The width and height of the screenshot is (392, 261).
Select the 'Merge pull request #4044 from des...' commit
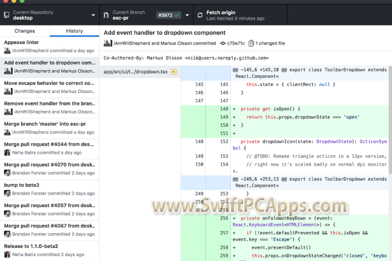(50, 149)
